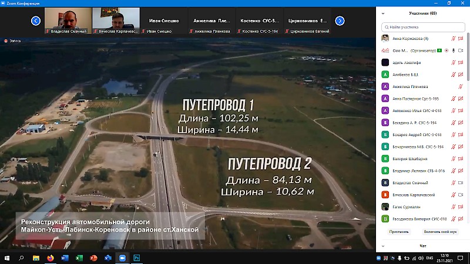Viewport: 470px width, 264px height.
Task: Open Photoshop from the taskbar
Action: (137, 258)
